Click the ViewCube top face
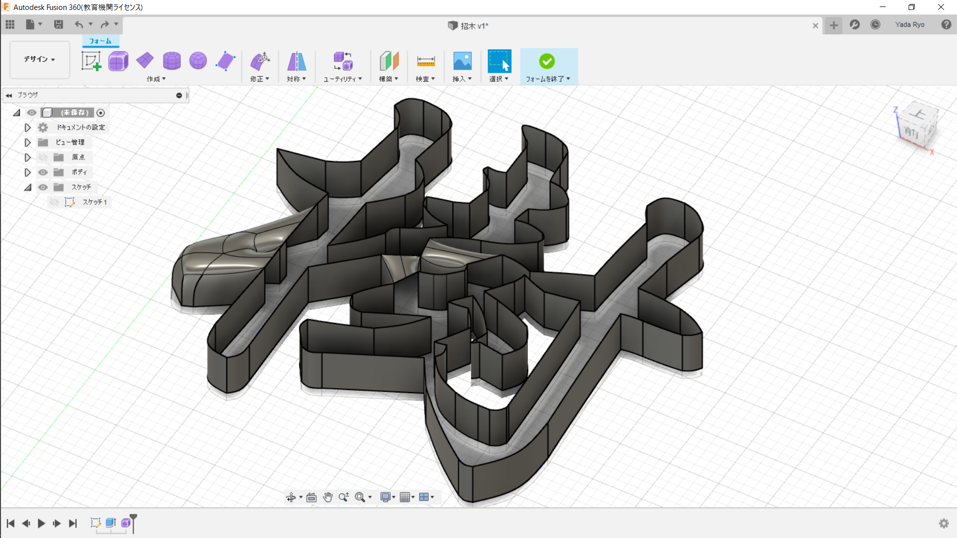 tap(918, 114)
